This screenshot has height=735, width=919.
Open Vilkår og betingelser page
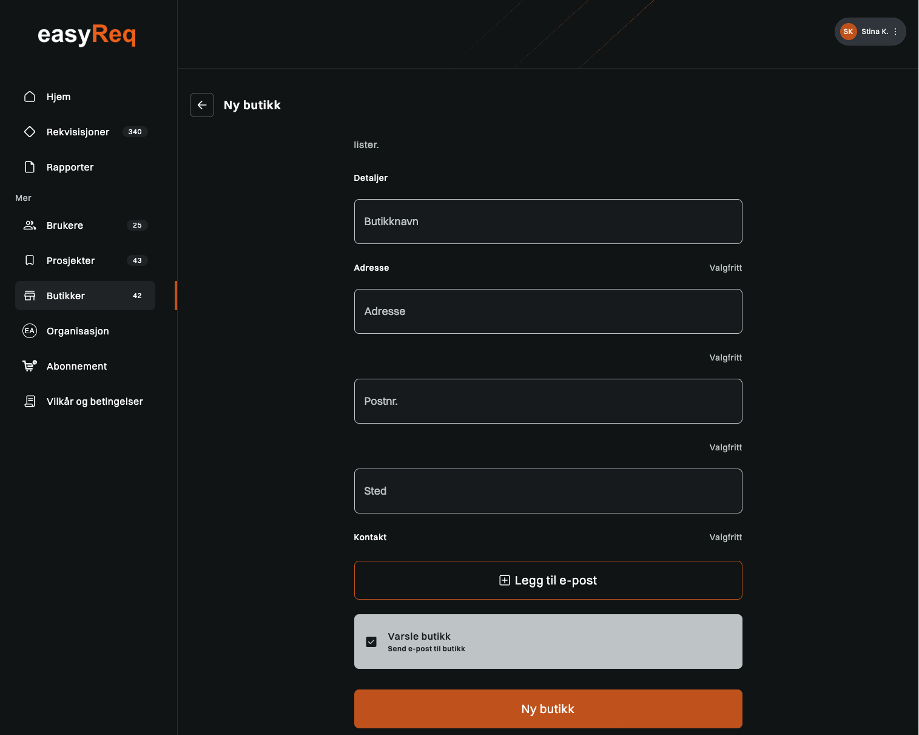[x=85, y=401]
